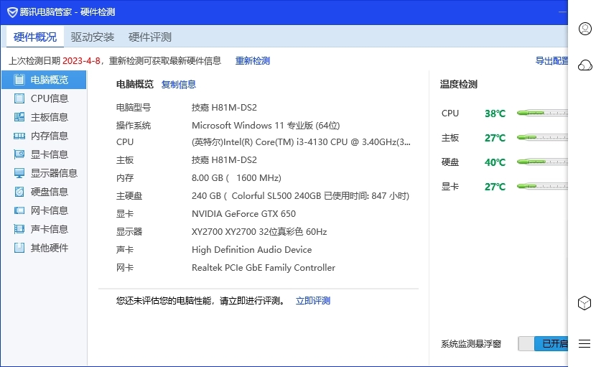Click the cloud icon on right strip
This screenshot has width=596, height=367.
(585, 65)
